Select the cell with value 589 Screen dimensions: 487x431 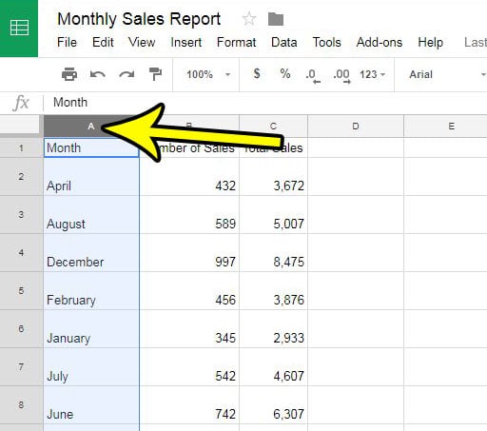tap(189, 215)
